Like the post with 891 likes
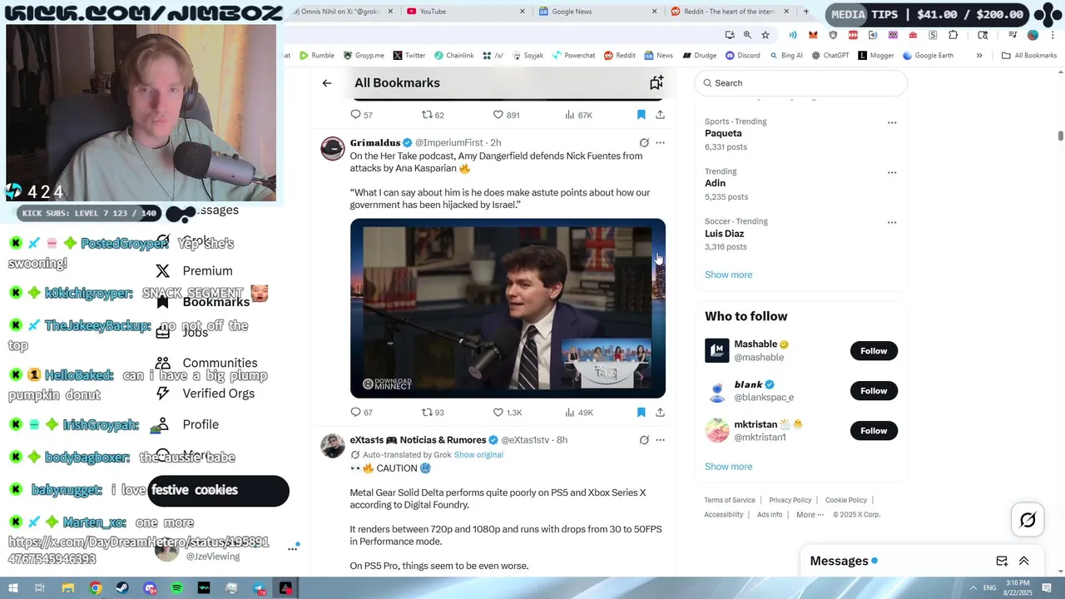Image resolution: width=1065 pixels, height=599 pixels. (506, 115)
